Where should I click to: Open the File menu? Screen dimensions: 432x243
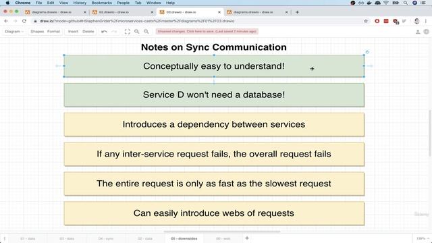[39, 3]
